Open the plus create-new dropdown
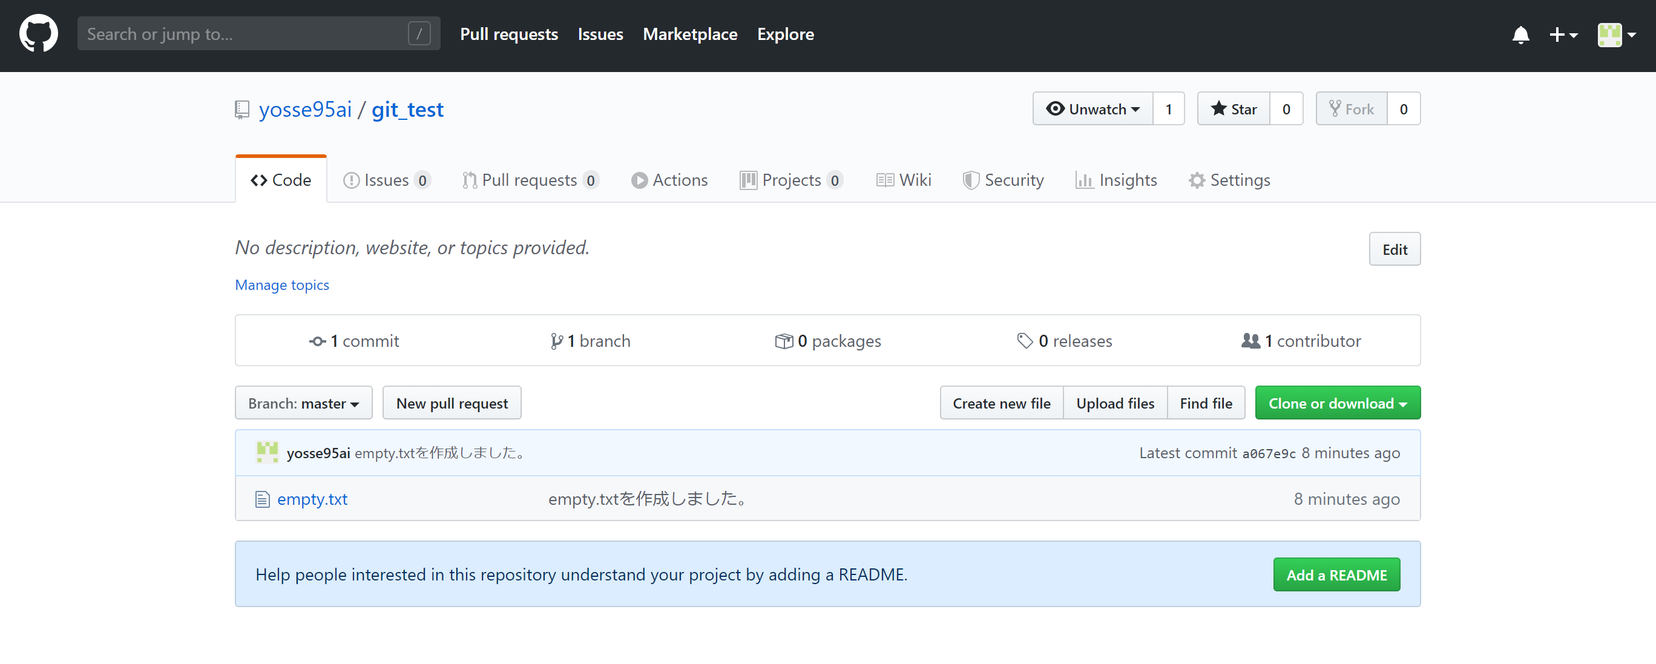Viewport: 1656px width, 664px height. pos(1562,35)
